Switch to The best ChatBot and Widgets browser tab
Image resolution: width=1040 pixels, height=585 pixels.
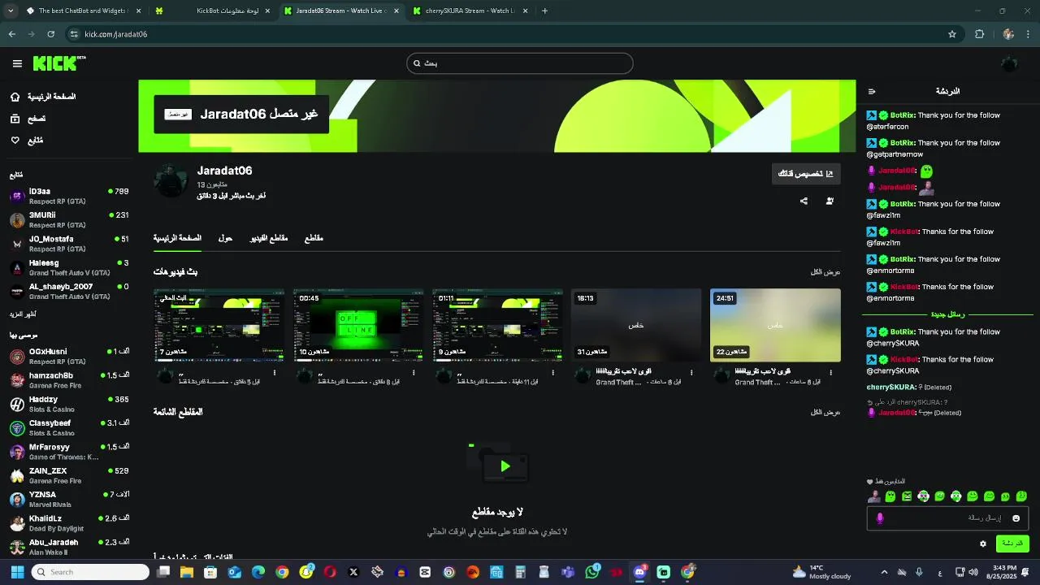84,11
